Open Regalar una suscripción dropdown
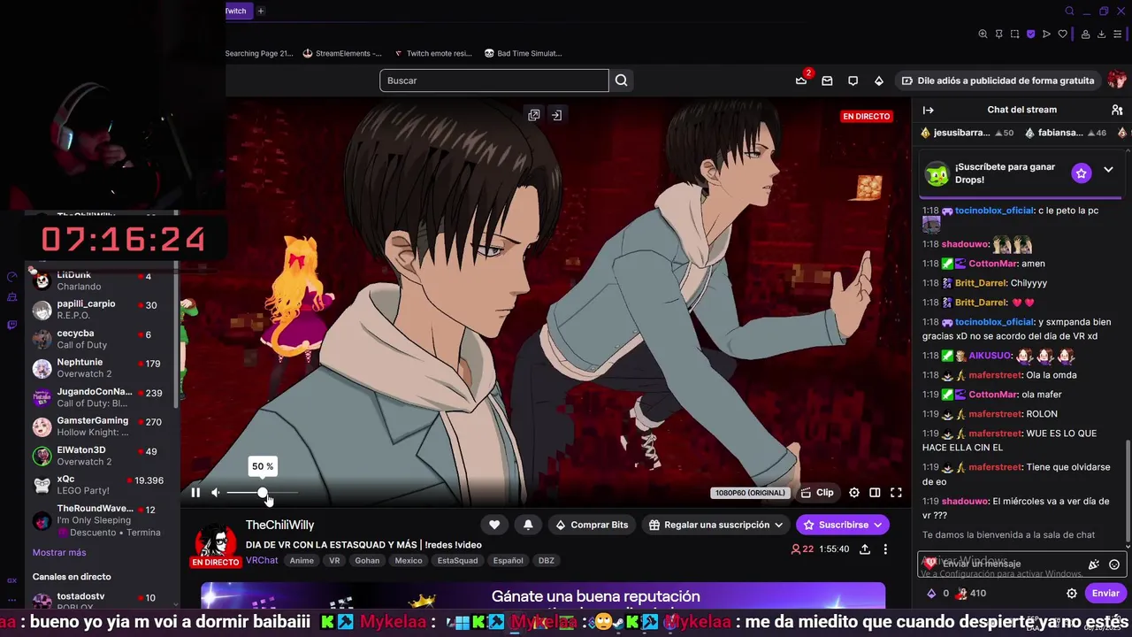This screenshot has height=637, width=1132. (x=715, y=525)
